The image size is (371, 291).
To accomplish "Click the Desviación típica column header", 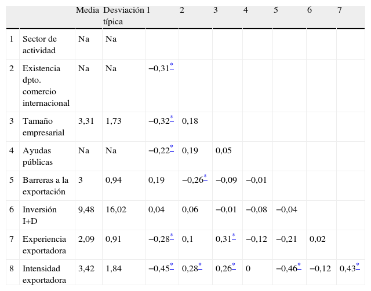I will point(123,16).
